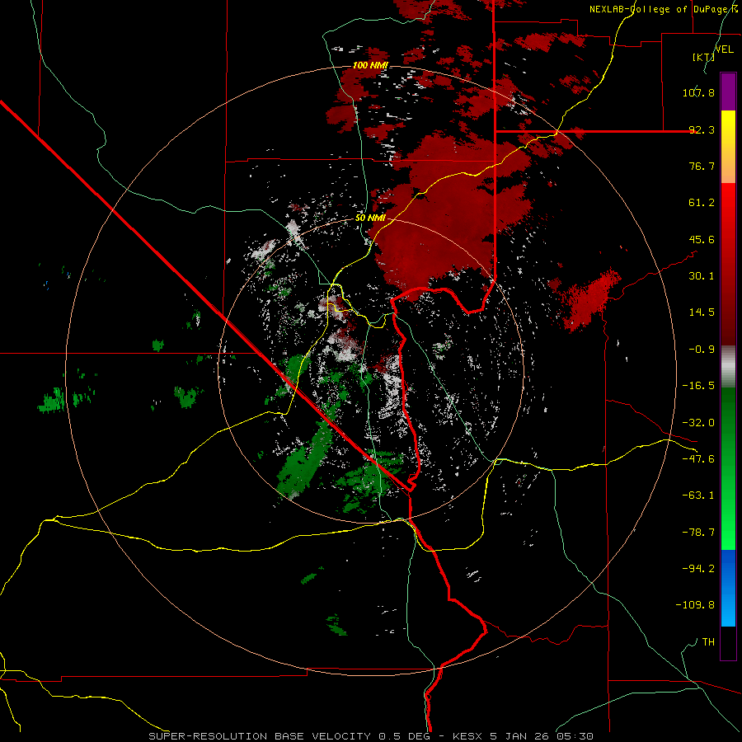Viewport: 742px width, 742px height.
Task: Click the 45.6 velocity scale value
Action: click(702, 239)
